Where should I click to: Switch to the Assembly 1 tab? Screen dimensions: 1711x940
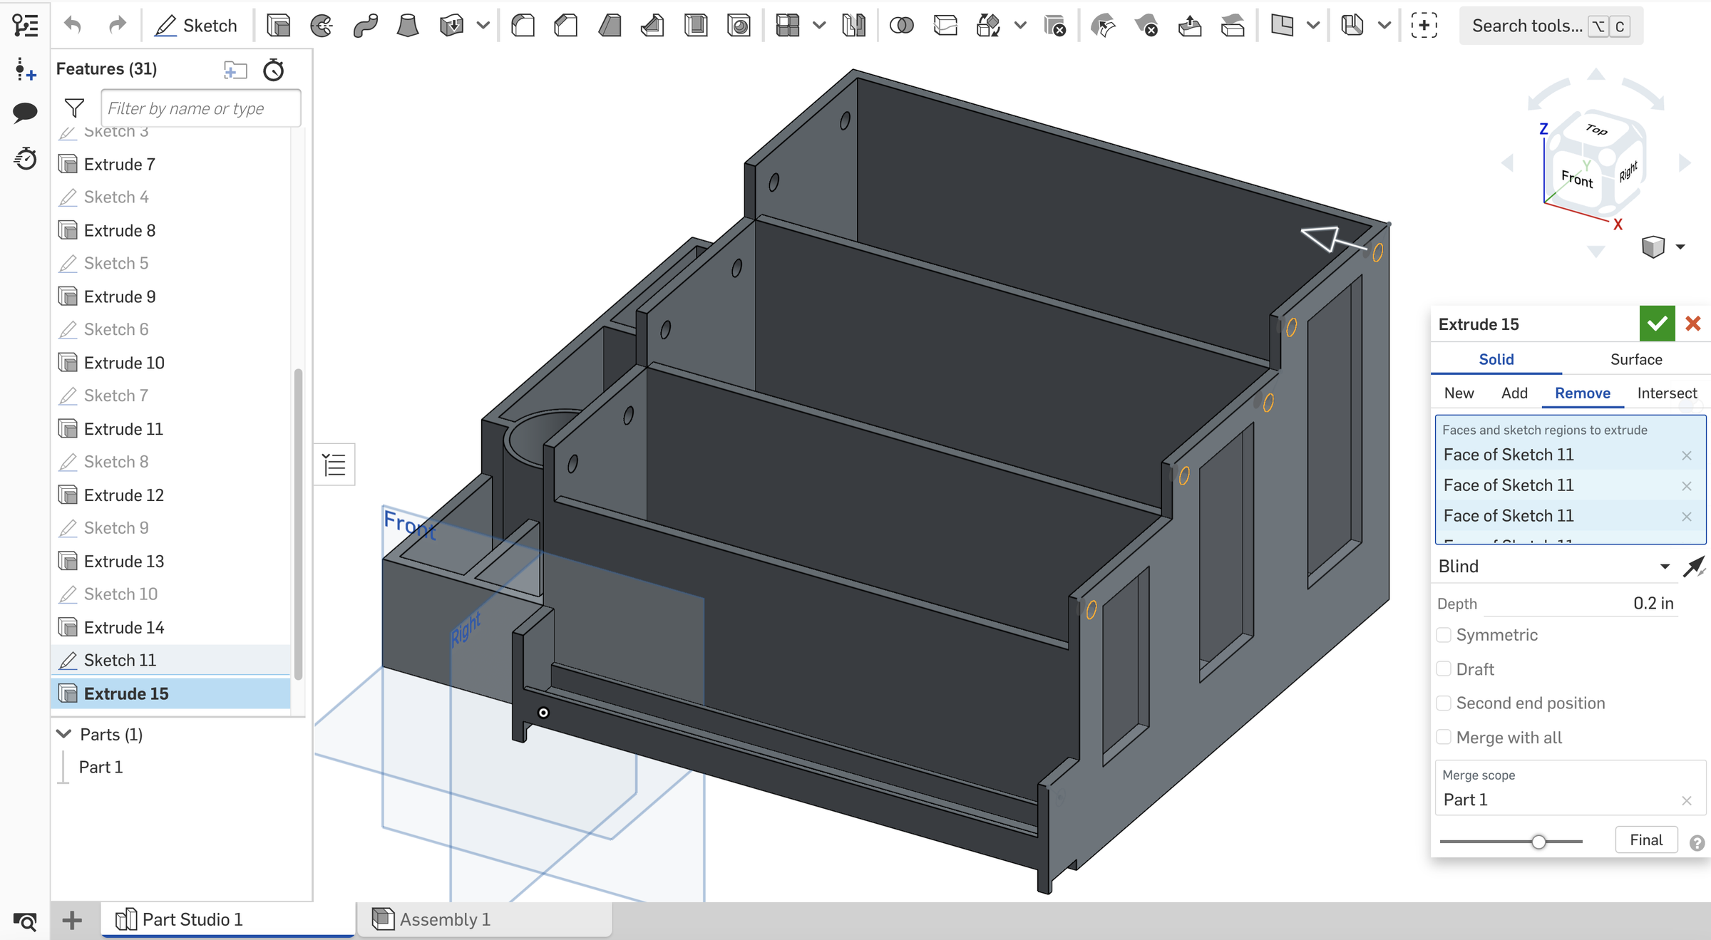pyautogui.click(x=446, y=919)
